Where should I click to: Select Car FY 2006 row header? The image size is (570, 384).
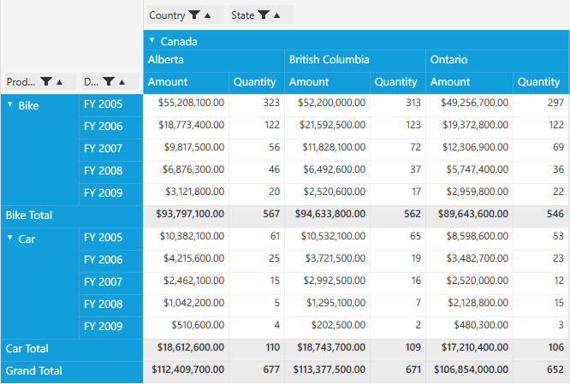coord(111,261)
